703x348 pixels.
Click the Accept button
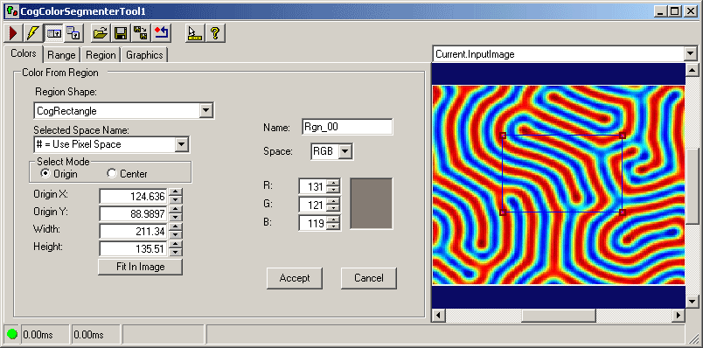(295, 278)
